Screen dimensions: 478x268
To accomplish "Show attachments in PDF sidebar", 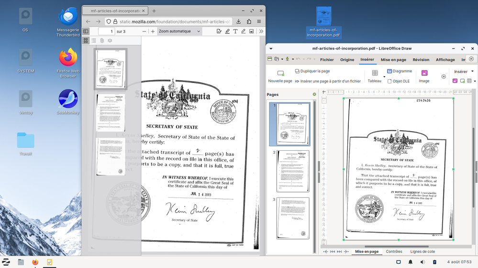I will click(x=102, y=41).
